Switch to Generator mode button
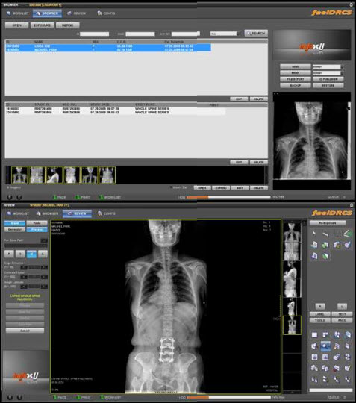This screenshot has height=403, width=356. point(15,229)
